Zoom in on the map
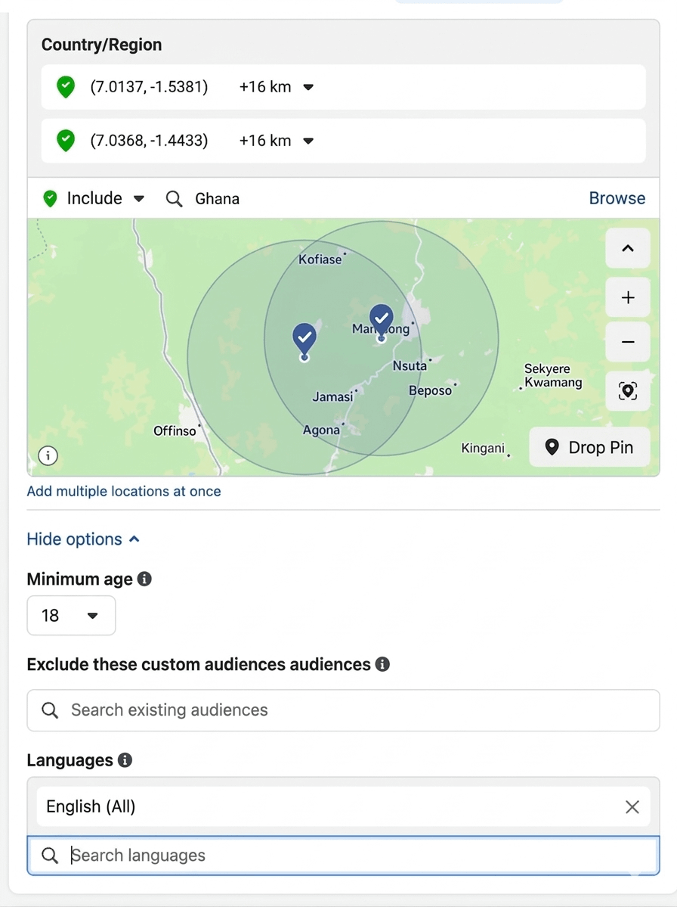 coord(627,298)
